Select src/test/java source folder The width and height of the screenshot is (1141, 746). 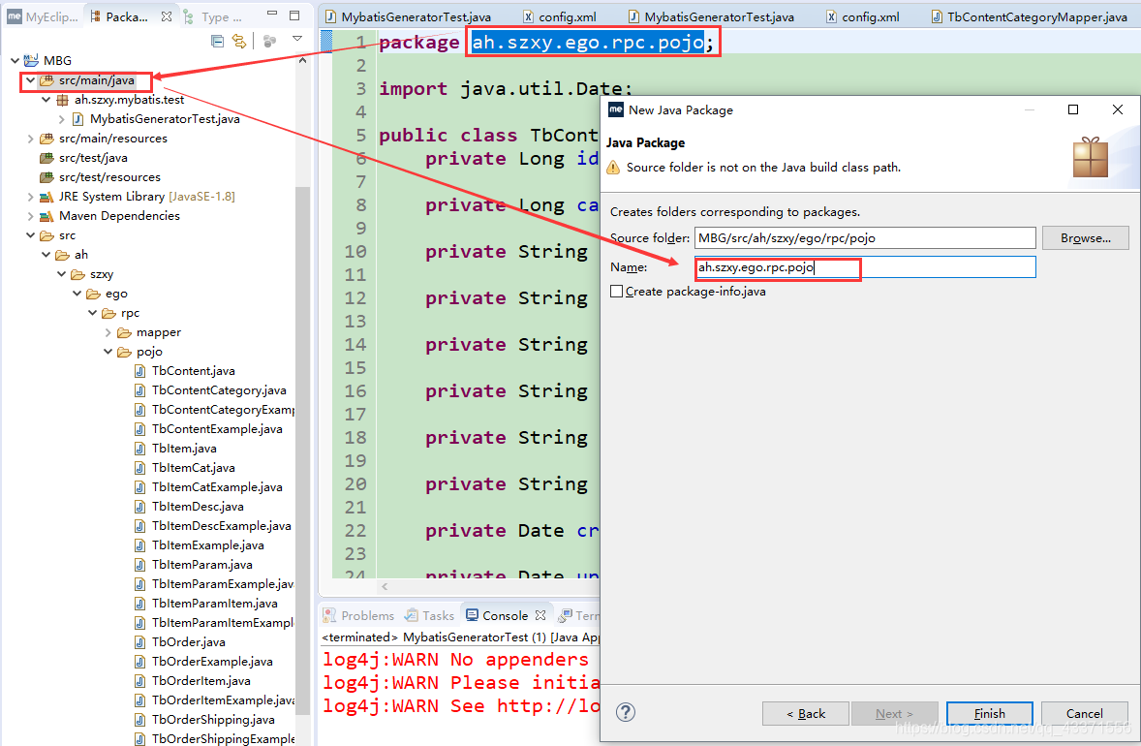click(93, 157)
